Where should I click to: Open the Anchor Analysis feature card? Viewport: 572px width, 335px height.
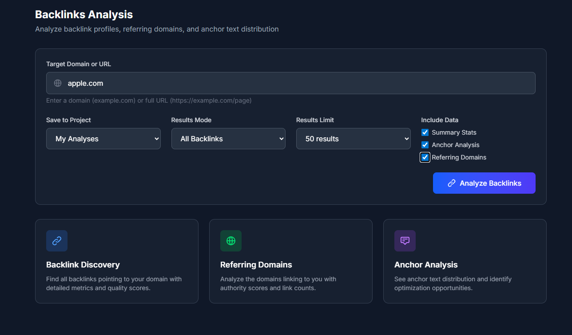(465, 261)
